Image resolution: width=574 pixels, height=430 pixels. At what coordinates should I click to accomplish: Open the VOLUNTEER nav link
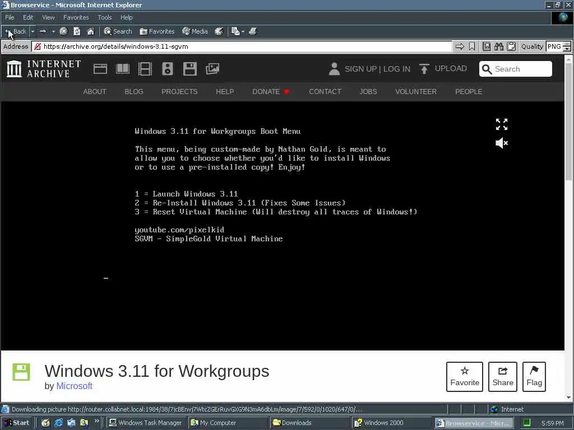416,91
